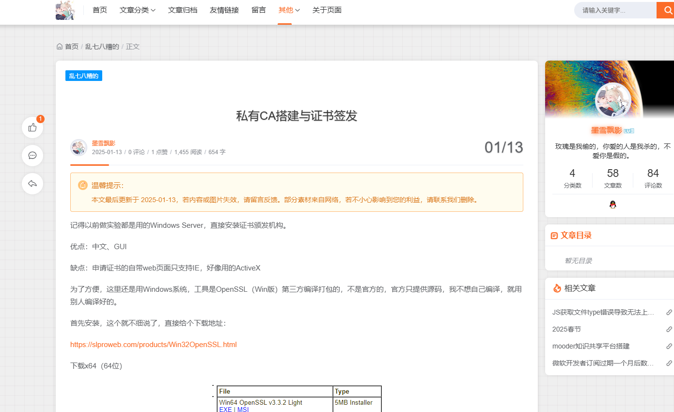Click profile avatar in sidebar card
Image resolution: width=674 pixels, height=412 pixels.
click(x=612, y=100)
